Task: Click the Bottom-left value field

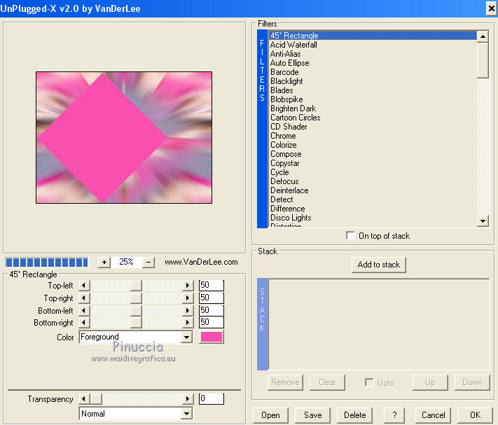Action: pyautogui.click(x=212, y=310)
